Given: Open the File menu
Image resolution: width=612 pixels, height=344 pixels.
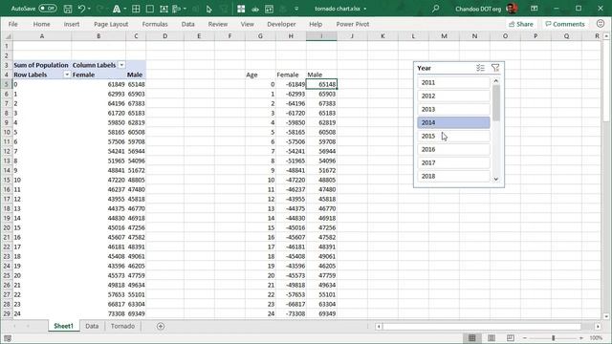Looking at the screenshot, I should click(x=12, y=24).
